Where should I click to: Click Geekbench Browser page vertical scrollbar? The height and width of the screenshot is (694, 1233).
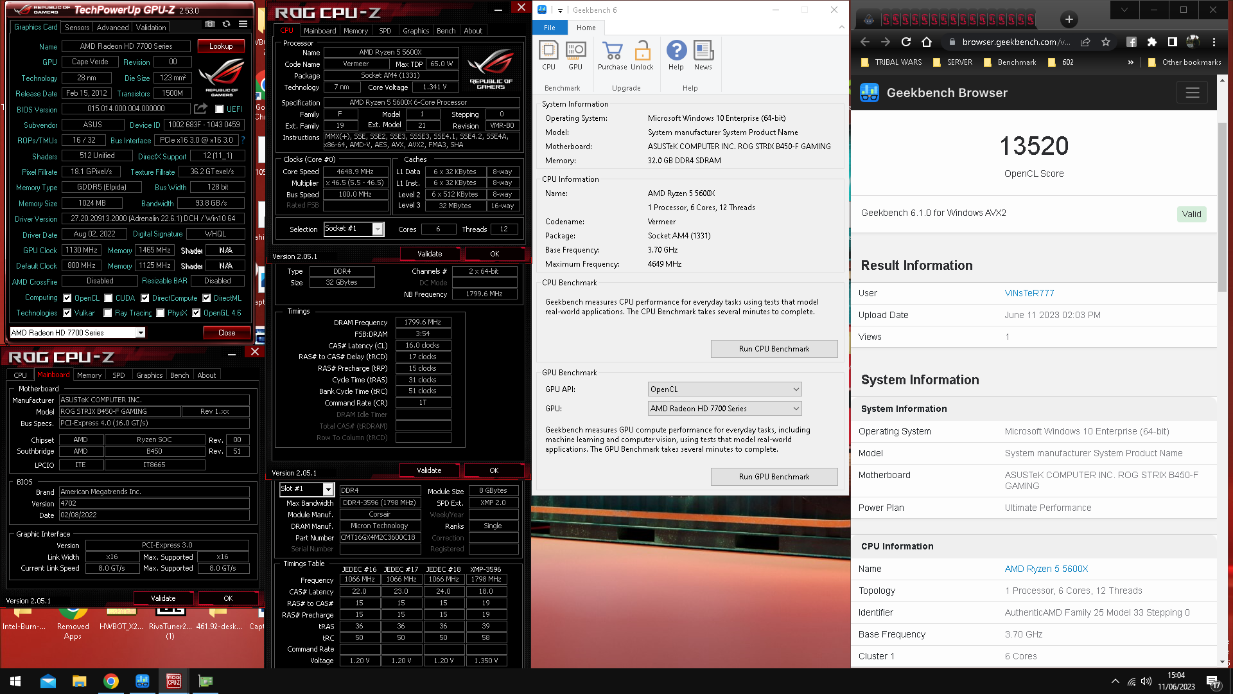(1222, 206)
